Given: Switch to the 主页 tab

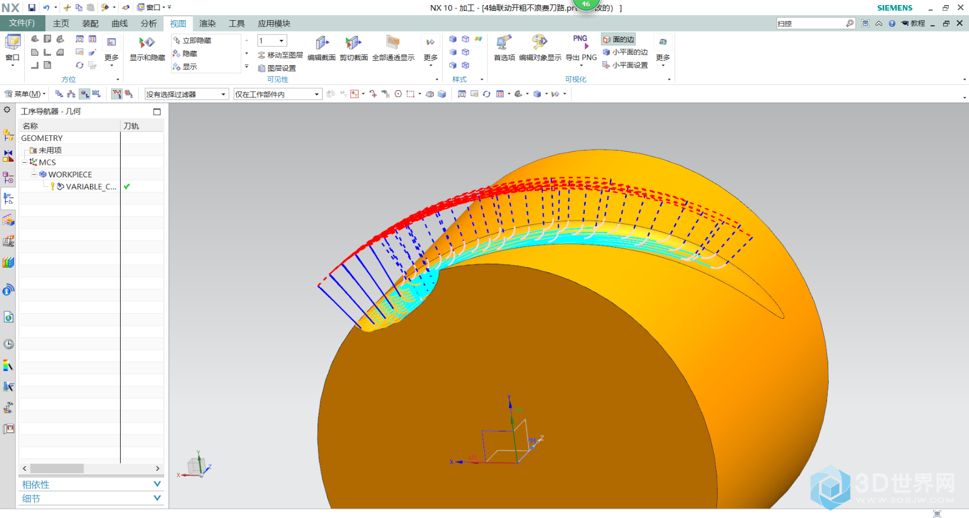Looking at the screenshot, I should pos(61,24).
